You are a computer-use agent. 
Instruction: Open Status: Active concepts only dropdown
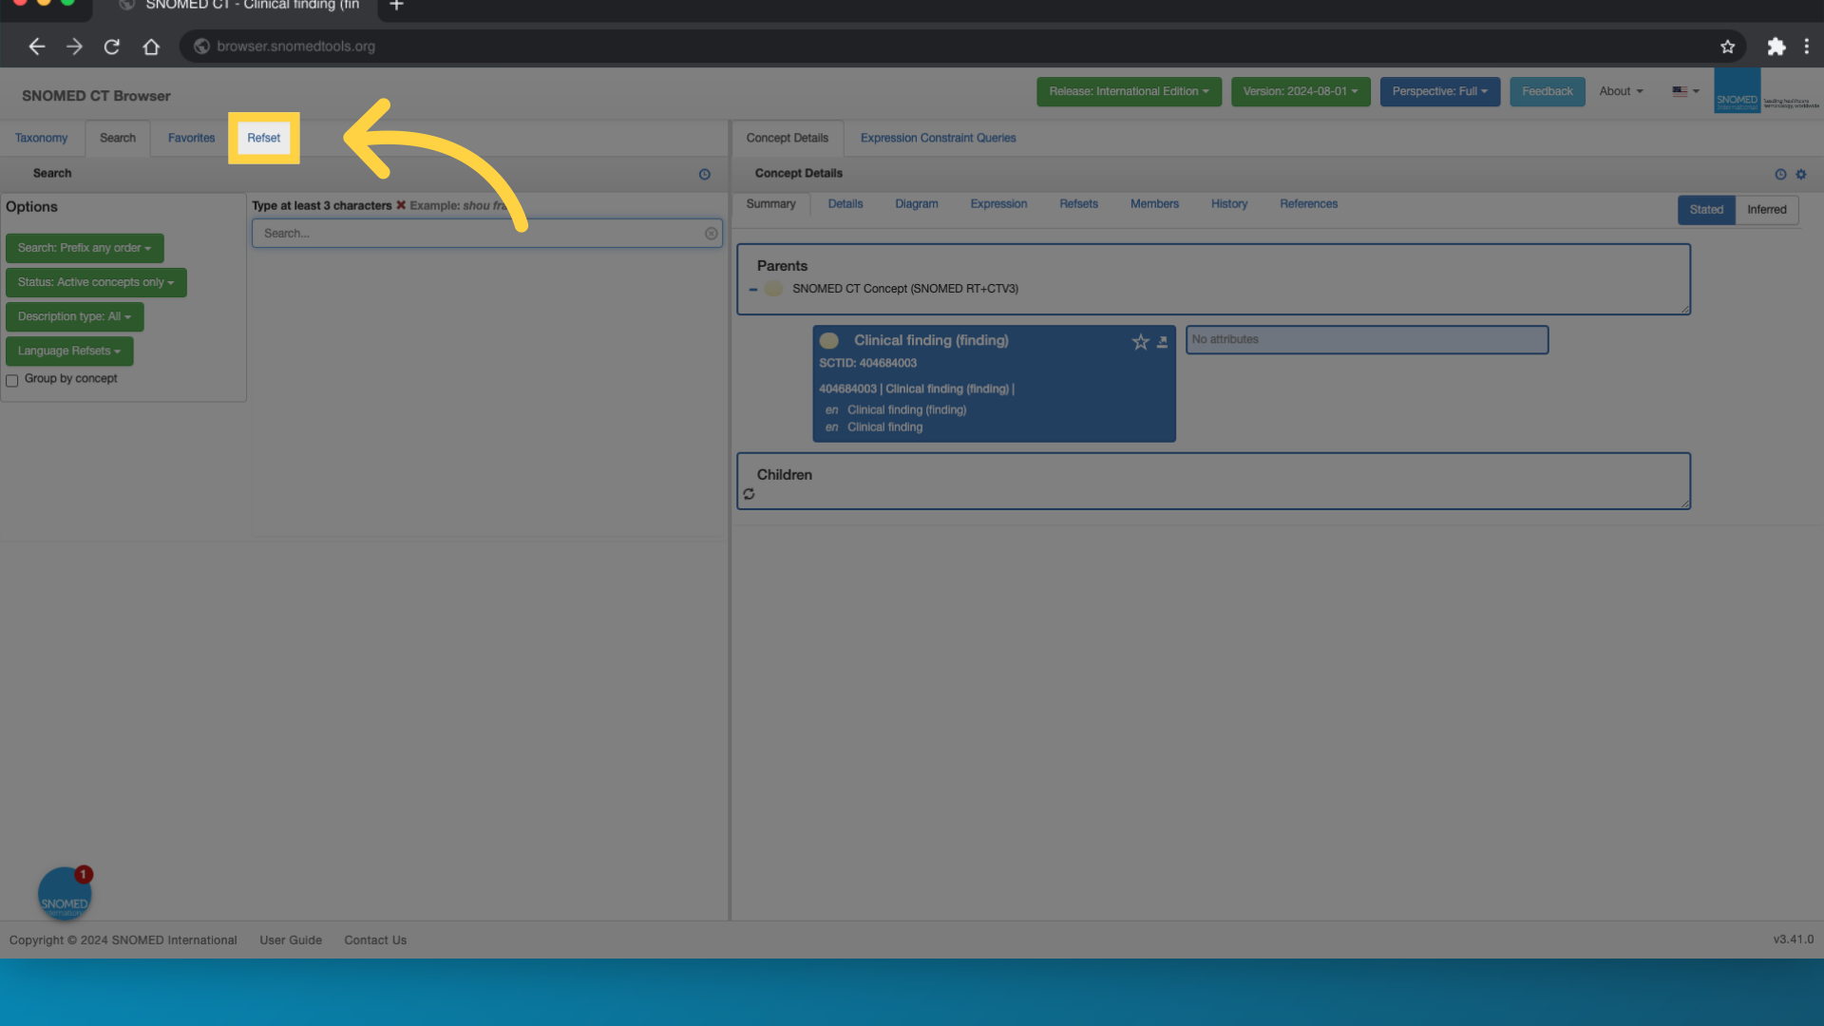pos(96,282)
